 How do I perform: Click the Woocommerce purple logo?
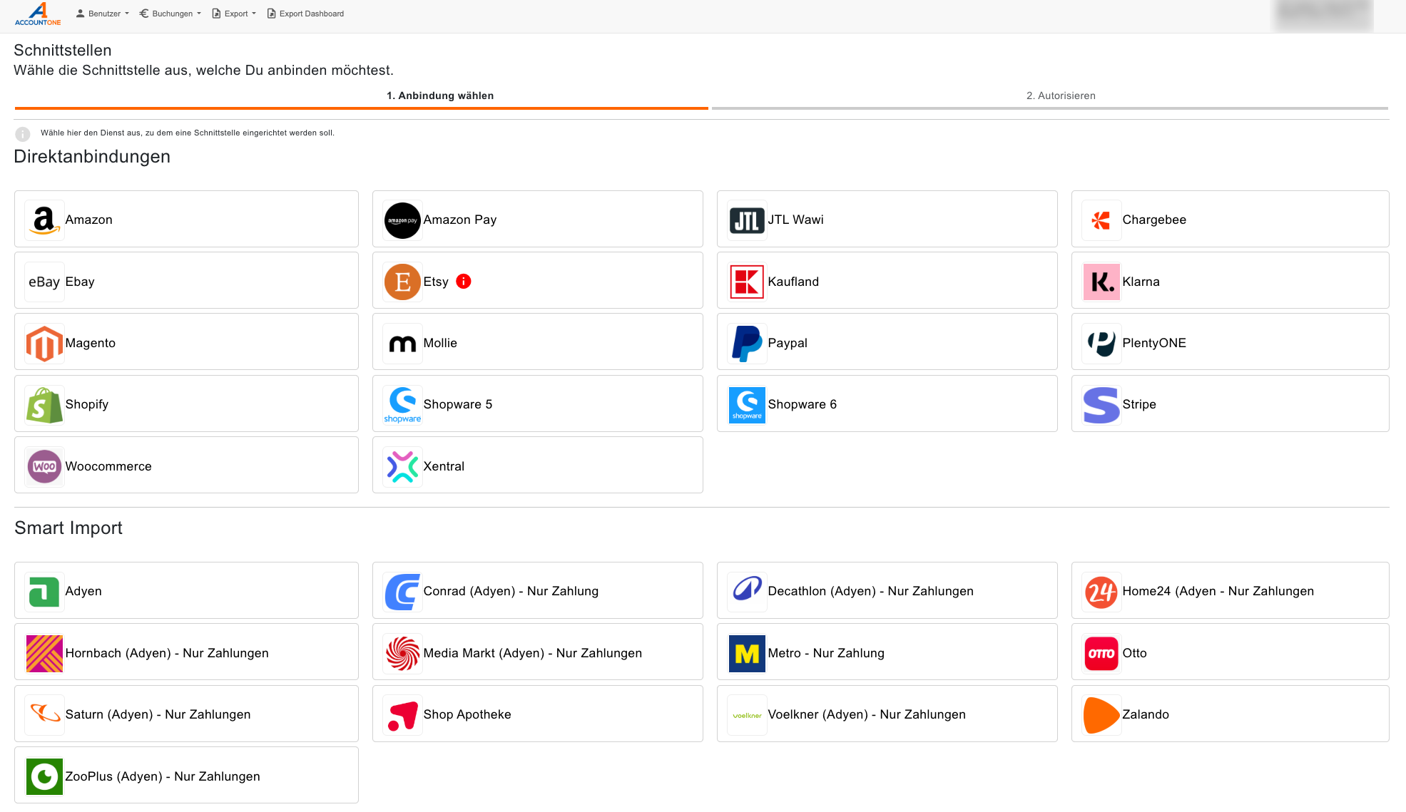click(x=44, y=467)
